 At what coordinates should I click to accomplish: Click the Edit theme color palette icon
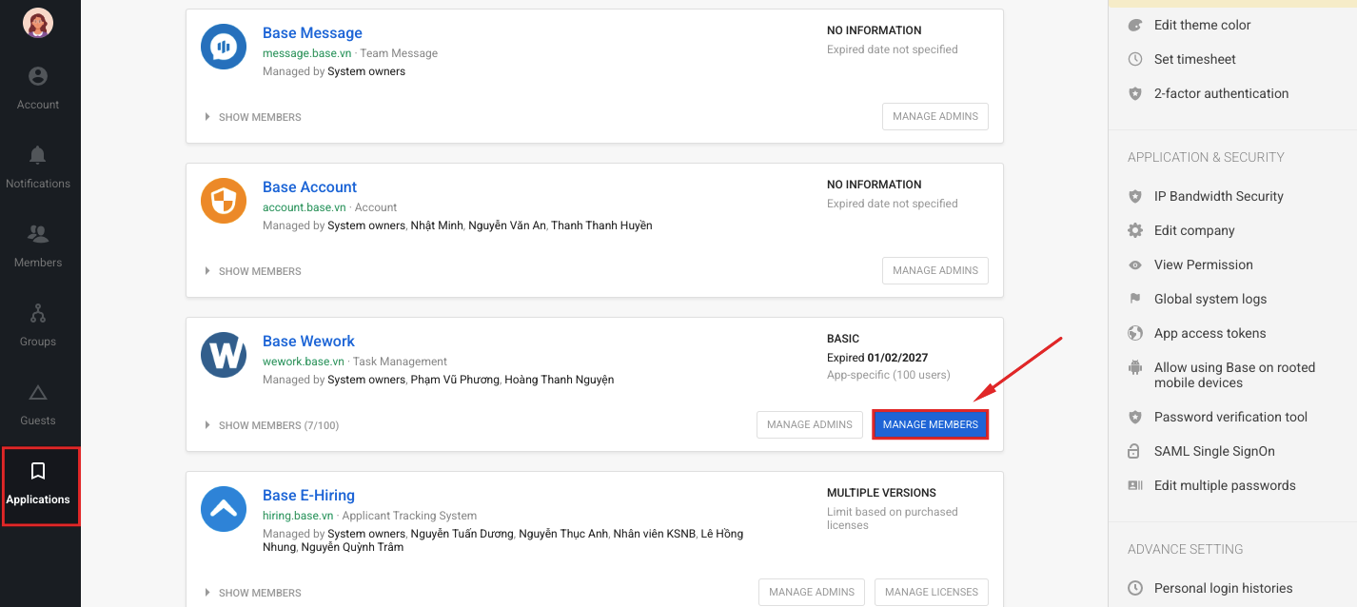pyautogui.click(x=1134, y=25)
